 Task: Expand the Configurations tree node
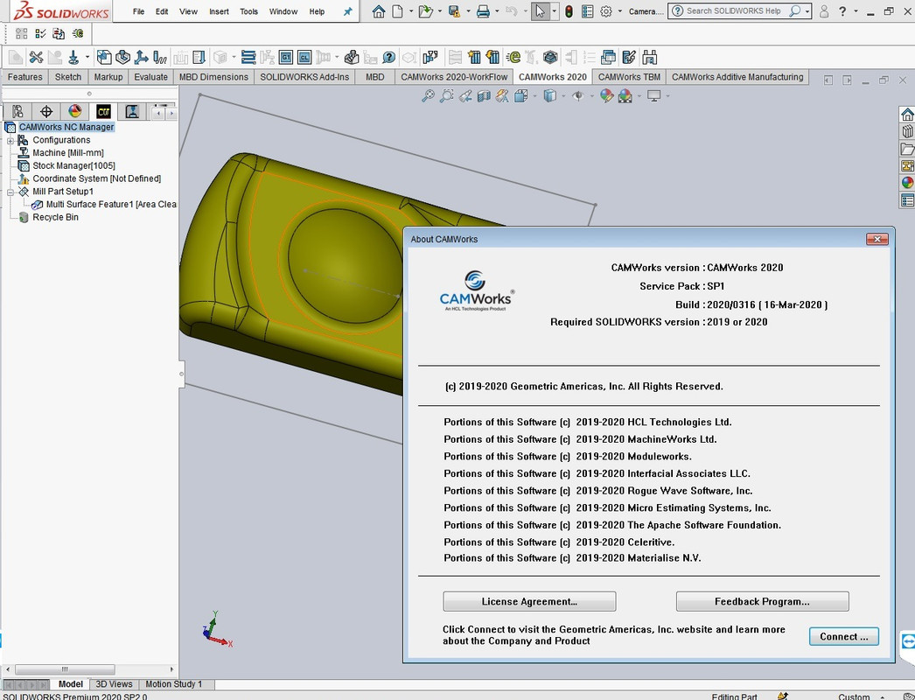[x=10, y=141]
